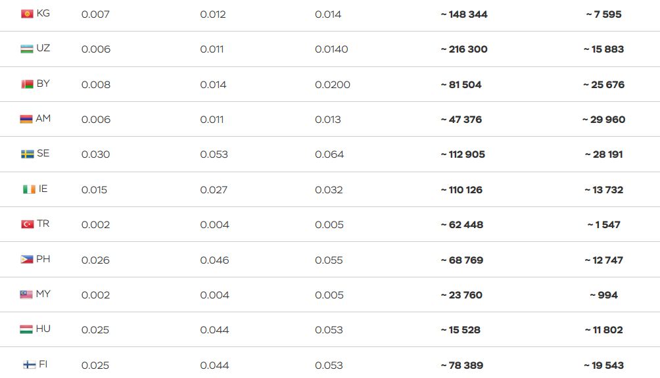Click the ~ 994 value in MY row
This screenshot has width=660, height=378.
tap(603, 295)
